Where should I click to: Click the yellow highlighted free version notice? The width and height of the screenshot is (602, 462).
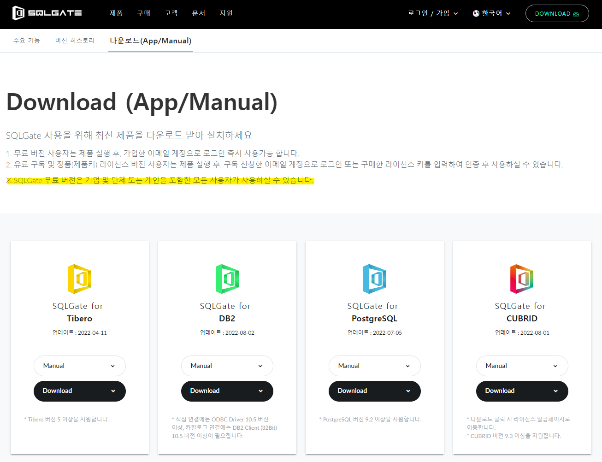pos(160,180)
